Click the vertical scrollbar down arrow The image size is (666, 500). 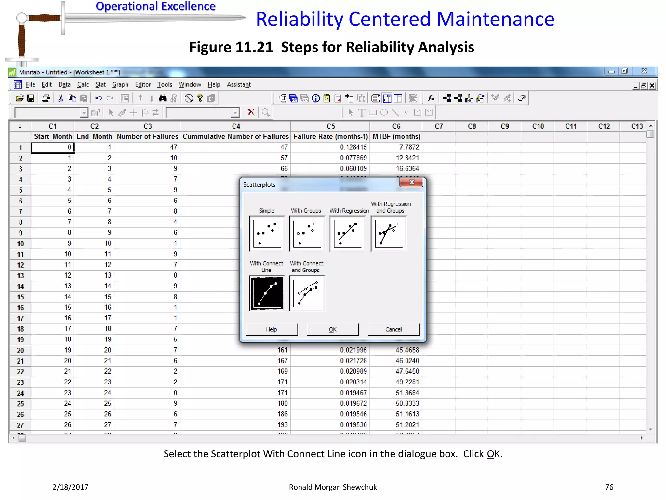pyautogui.click(x=651, y=430)
